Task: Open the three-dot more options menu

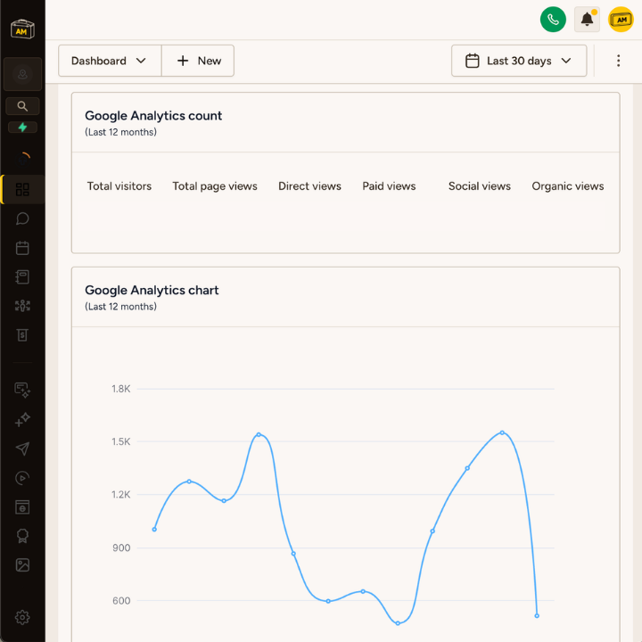Action: [x=618, y=61]
